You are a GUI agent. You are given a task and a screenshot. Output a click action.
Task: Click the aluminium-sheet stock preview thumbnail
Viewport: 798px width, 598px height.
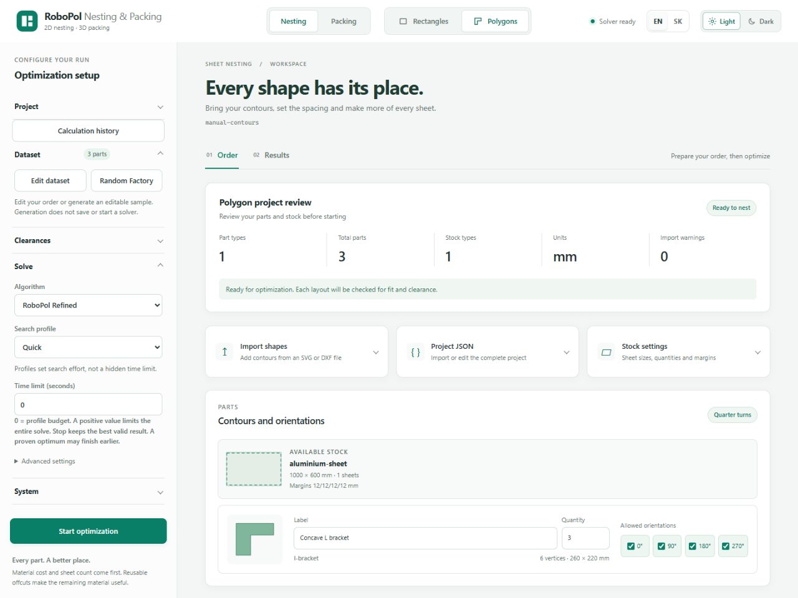pyautogui.click(x=254, y=469)
